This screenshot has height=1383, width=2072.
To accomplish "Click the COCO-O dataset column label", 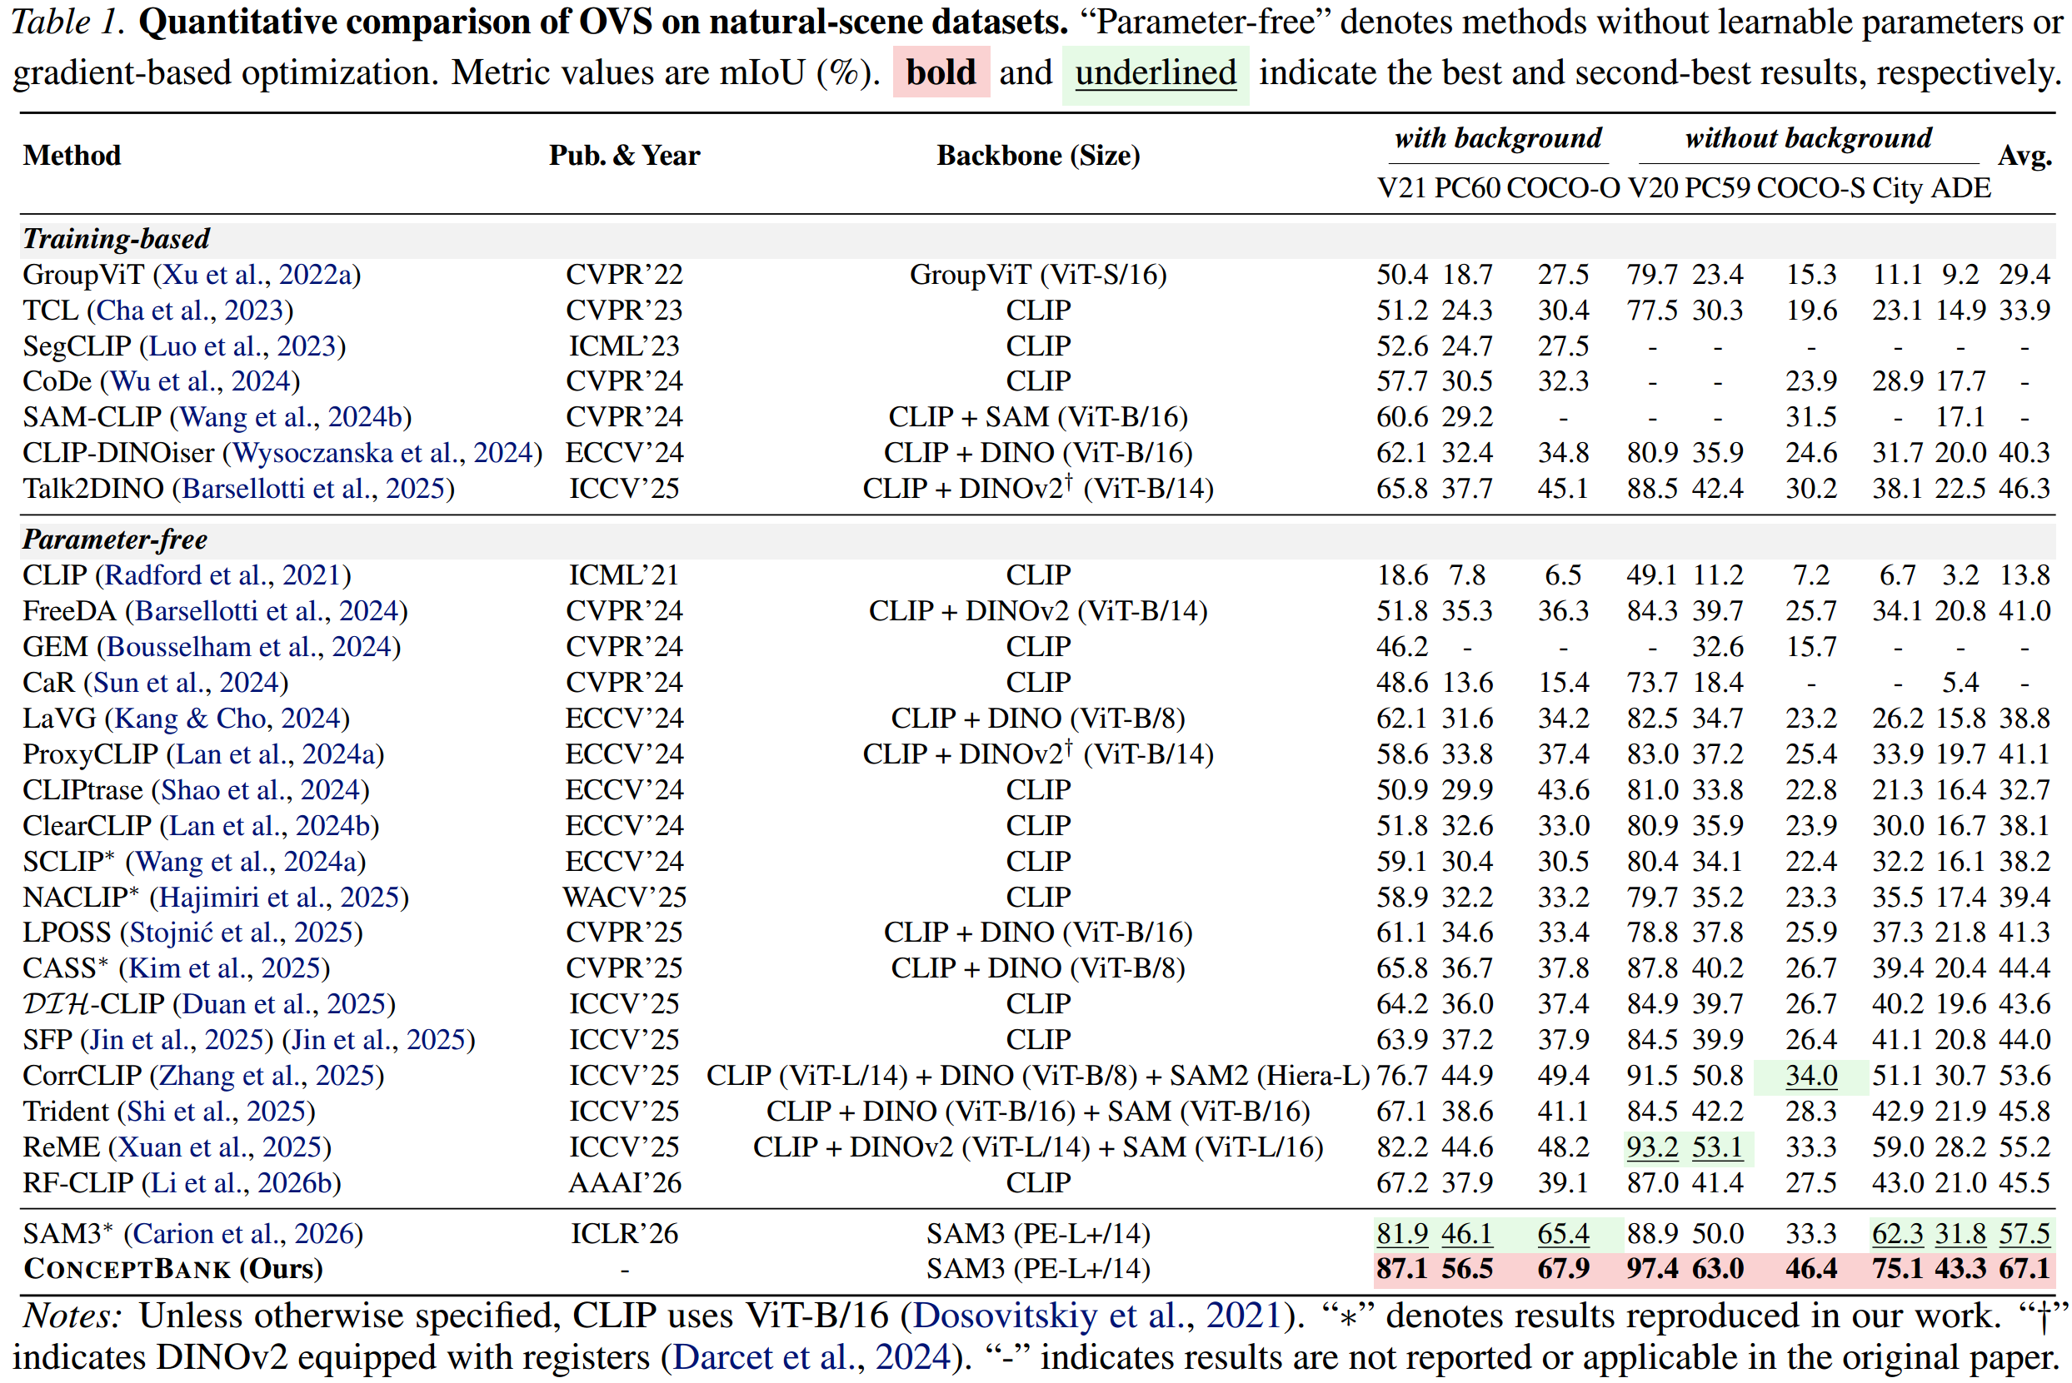I will 1564,188.
